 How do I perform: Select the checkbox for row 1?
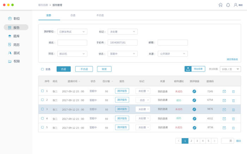[42, 91]
